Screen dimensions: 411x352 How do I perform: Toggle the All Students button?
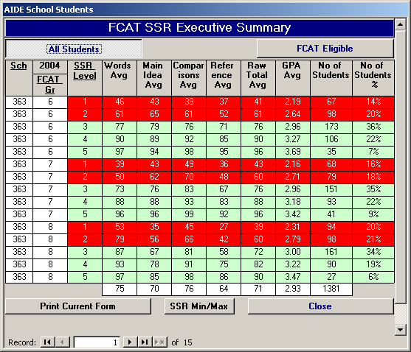[x=74, y=49]
